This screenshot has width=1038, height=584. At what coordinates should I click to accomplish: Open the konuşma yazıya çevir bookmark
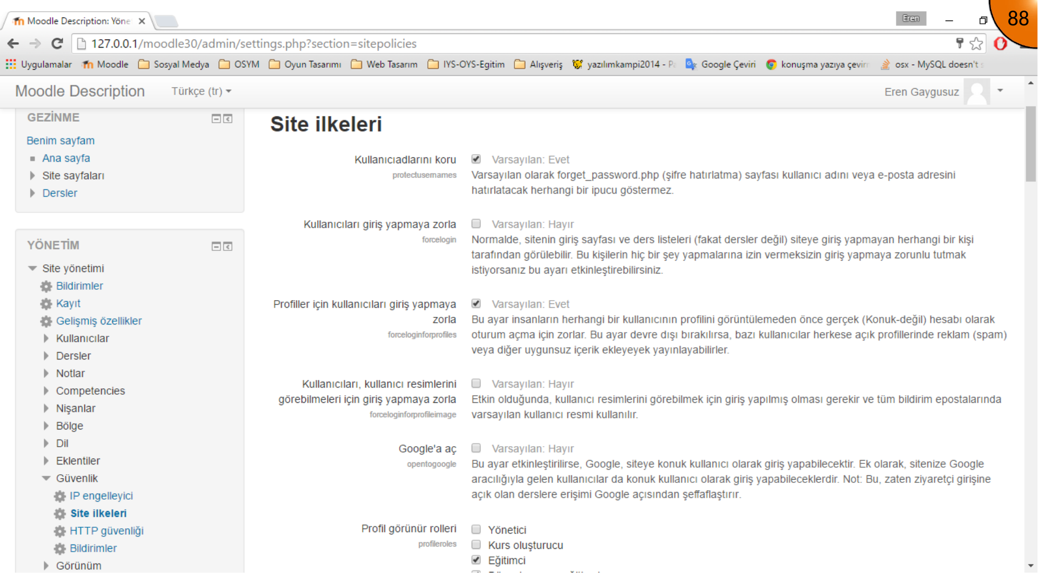(817, 64)
